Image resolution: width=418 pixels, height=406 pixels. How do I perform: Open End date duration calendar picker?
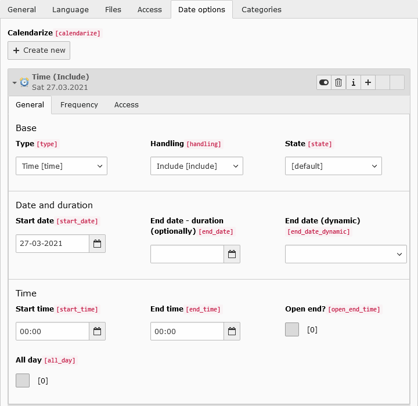(232, 254)
